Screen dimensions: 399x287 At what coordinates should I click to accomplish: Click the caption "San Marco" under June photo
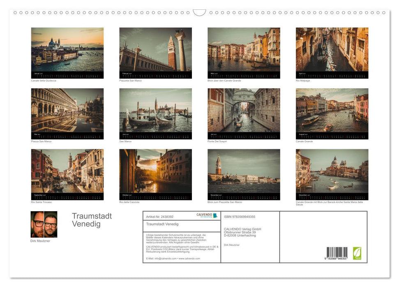tap(125, 141)
